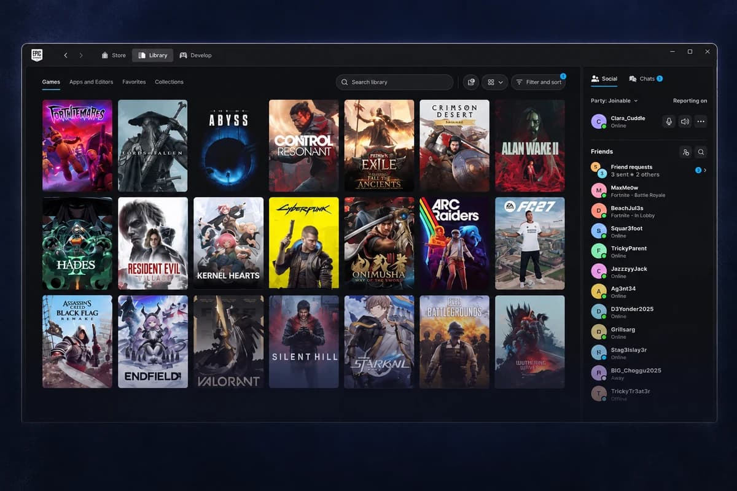Select friend BeachJul3s
This screenshot has width=737, height=491.
(649, 211)
